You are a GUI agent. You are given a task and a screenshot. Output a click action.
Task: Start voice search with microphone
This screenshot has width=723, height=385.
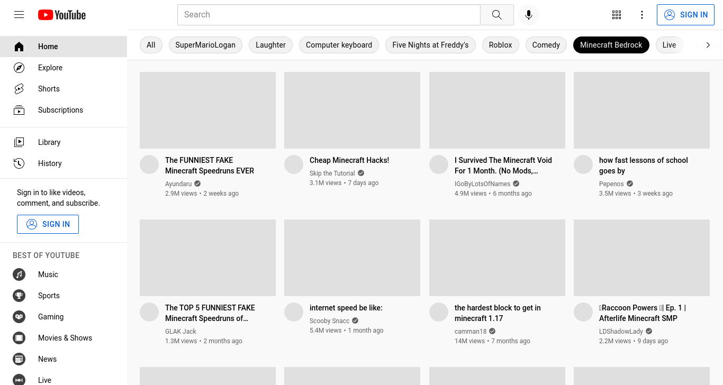point(528,15)
